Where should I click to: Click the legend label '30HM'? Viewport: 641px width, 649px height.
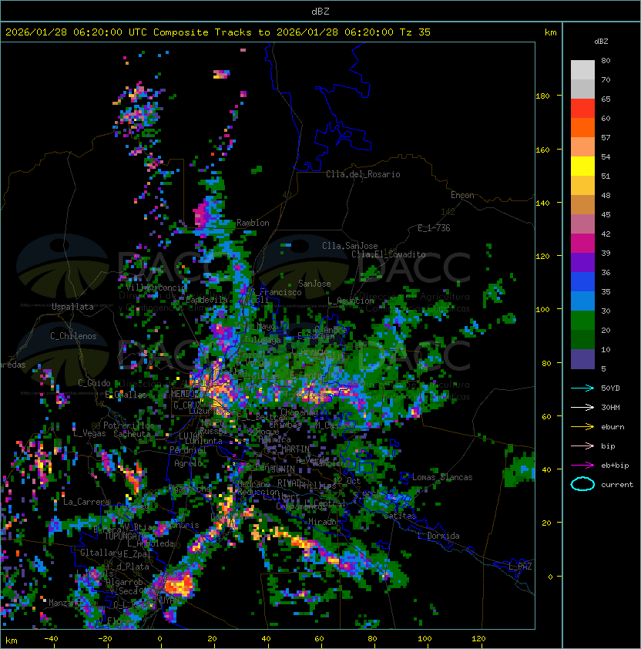[x=610, y=407]
